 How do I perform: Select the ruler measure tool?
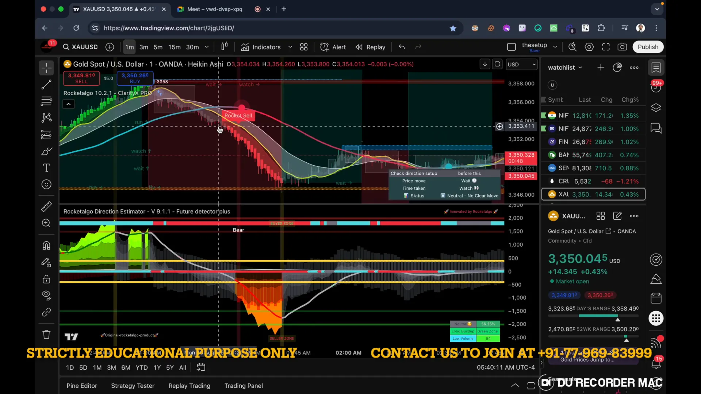point(46,206)
